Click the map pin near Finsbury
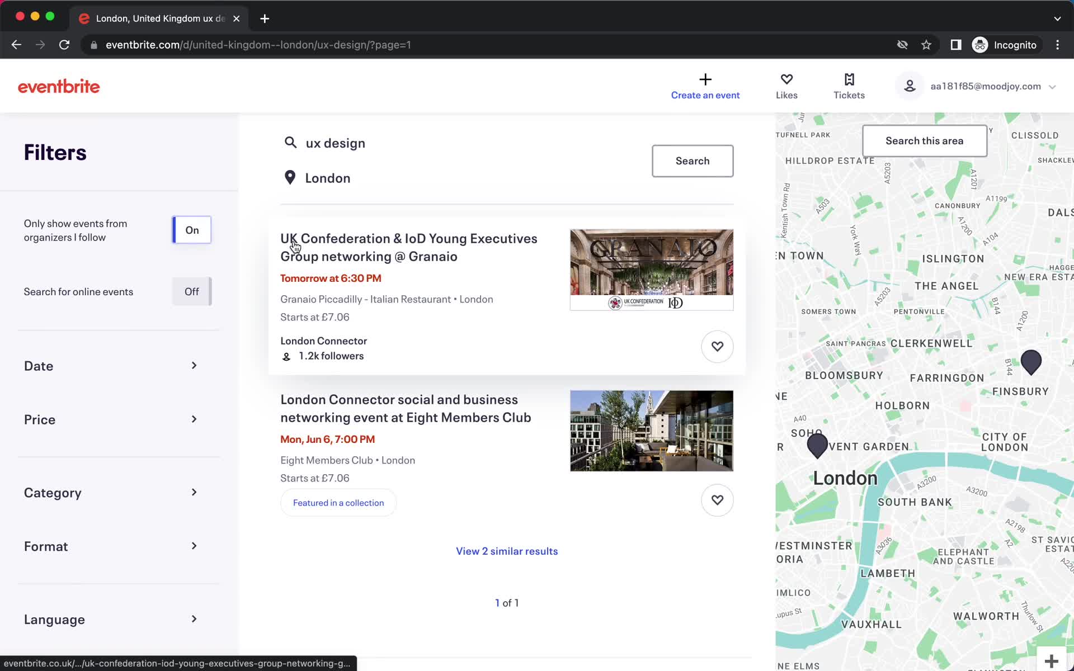The height and width of the screenshot is (671, 1074). [1031, 362]
